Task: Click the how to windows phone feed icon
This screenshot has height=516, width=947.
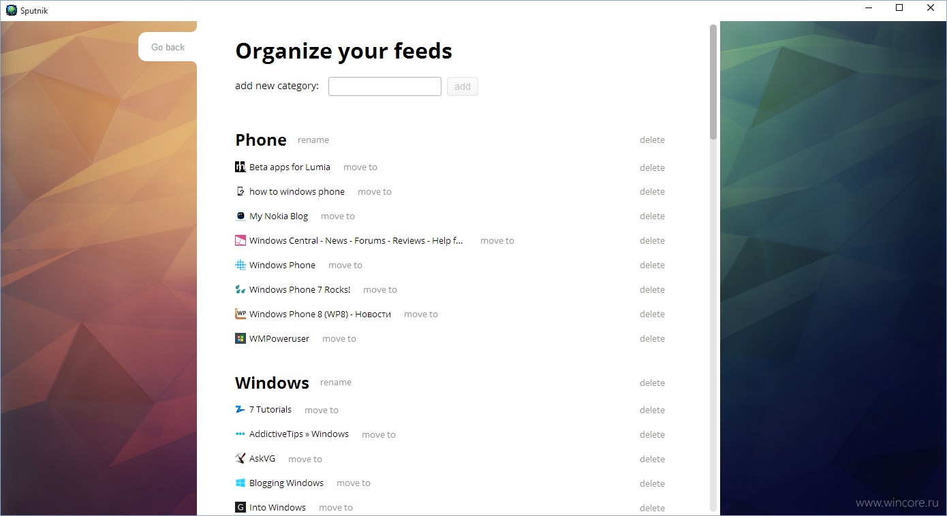Action: [x=240, y=191]
